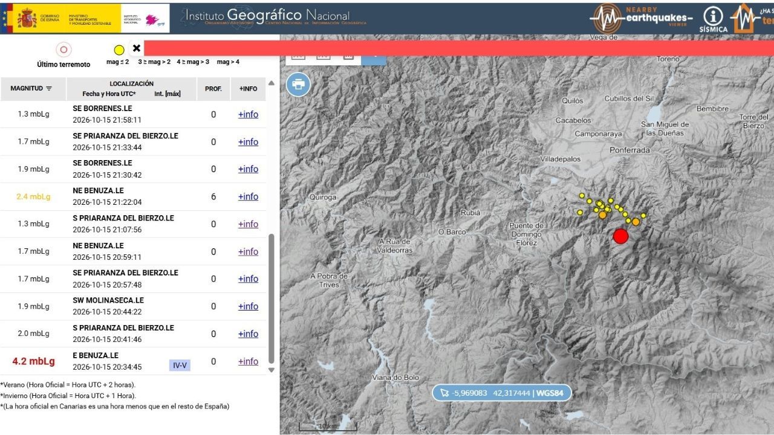This screenshot has width=774, height=435.
Task: Click the Quiroga label on the map
Action: 322,197
